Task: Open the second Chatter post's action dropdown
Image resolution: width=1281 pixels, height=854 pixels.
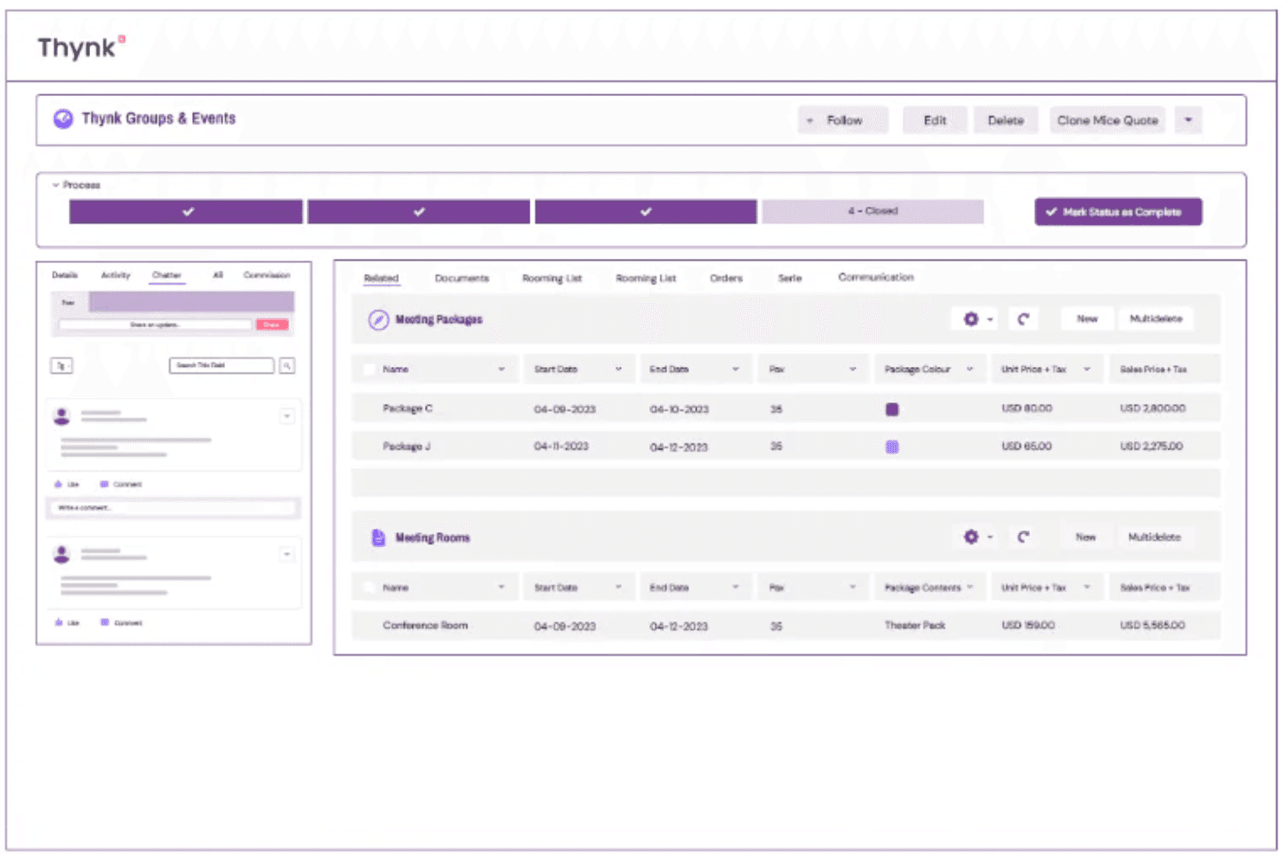Action: click(287, 554)
